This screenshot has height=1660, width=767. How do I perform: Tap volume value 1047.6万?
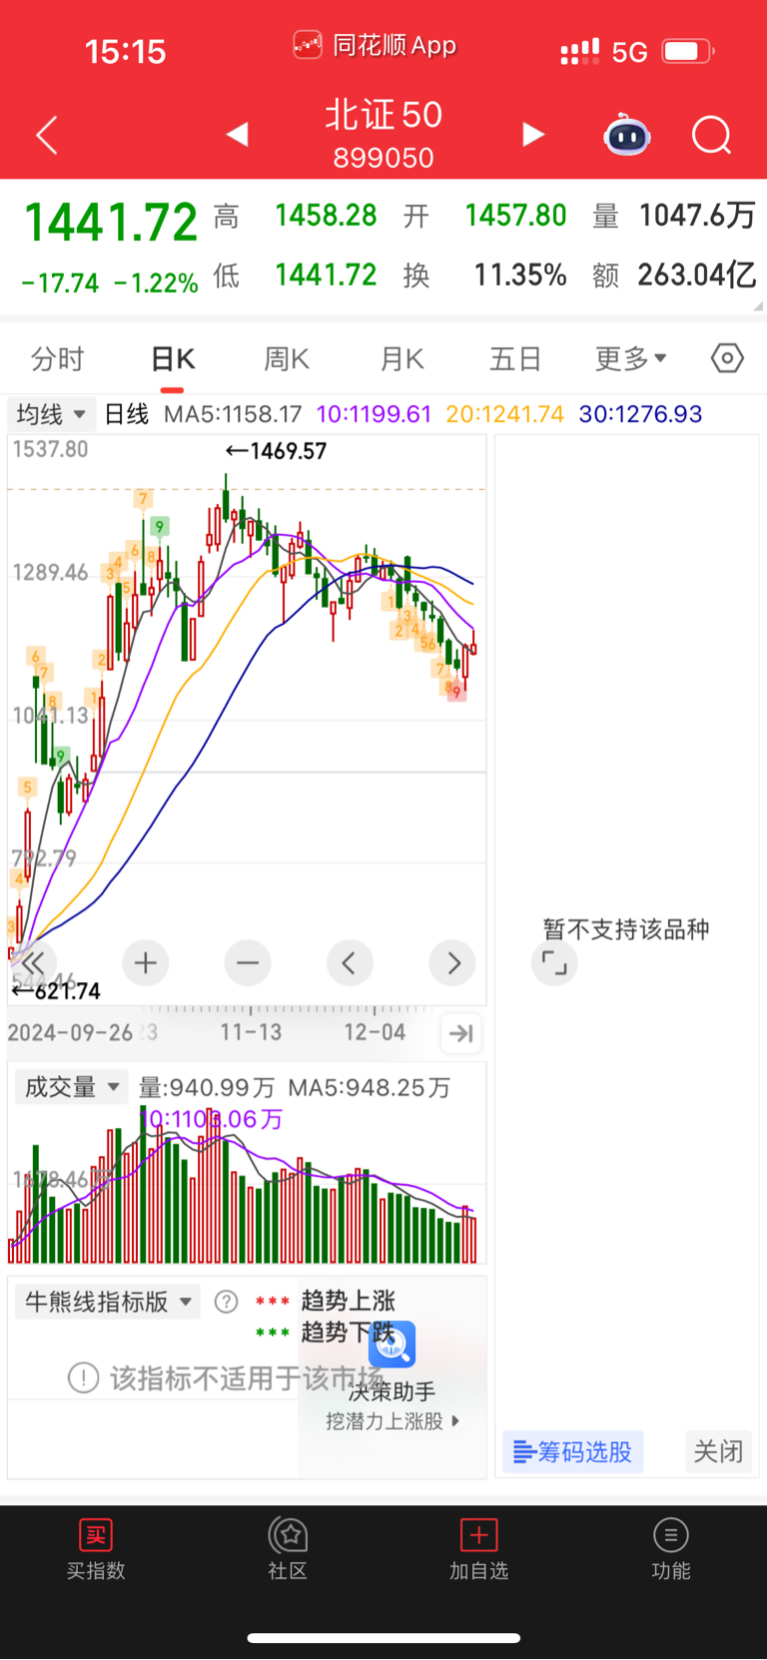(697, 216)
